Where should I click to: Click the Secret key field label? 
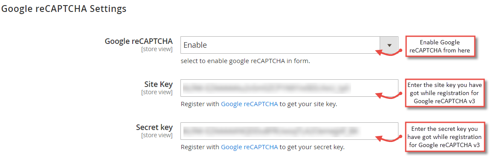click(x=154, y=127)
